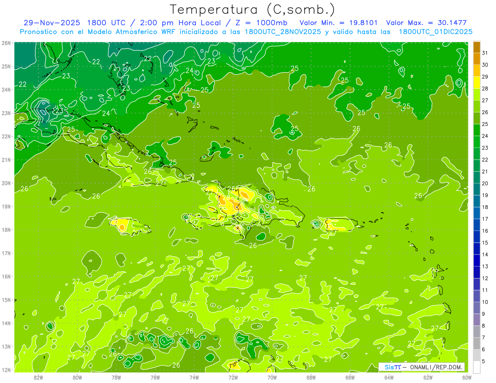Screen dimensions: 496x383
Task: Click the green swatch between 24 and 25
Action: [x=477, y=130]
